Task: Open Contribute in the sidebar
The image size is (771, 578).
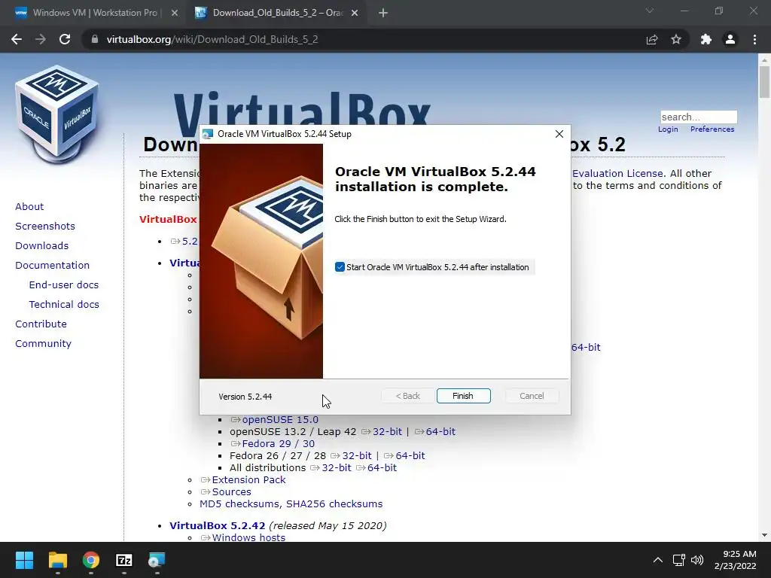Action: 41,324
